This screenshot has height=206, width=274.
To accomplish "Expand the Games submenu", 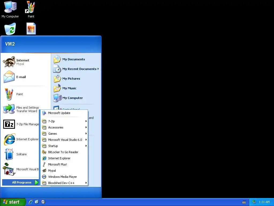I will click(x=64, y=134).
